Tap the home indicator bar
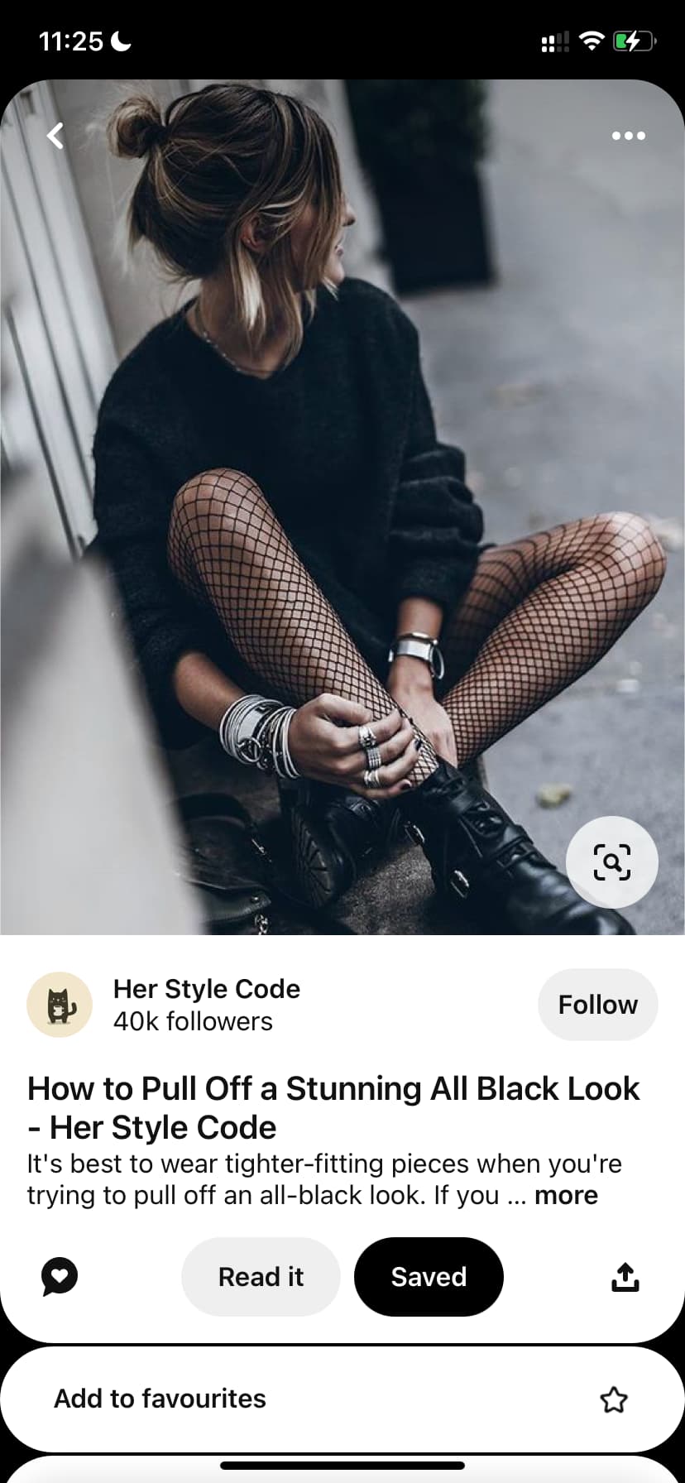 pyautogui.click(x=342, y=1466)
